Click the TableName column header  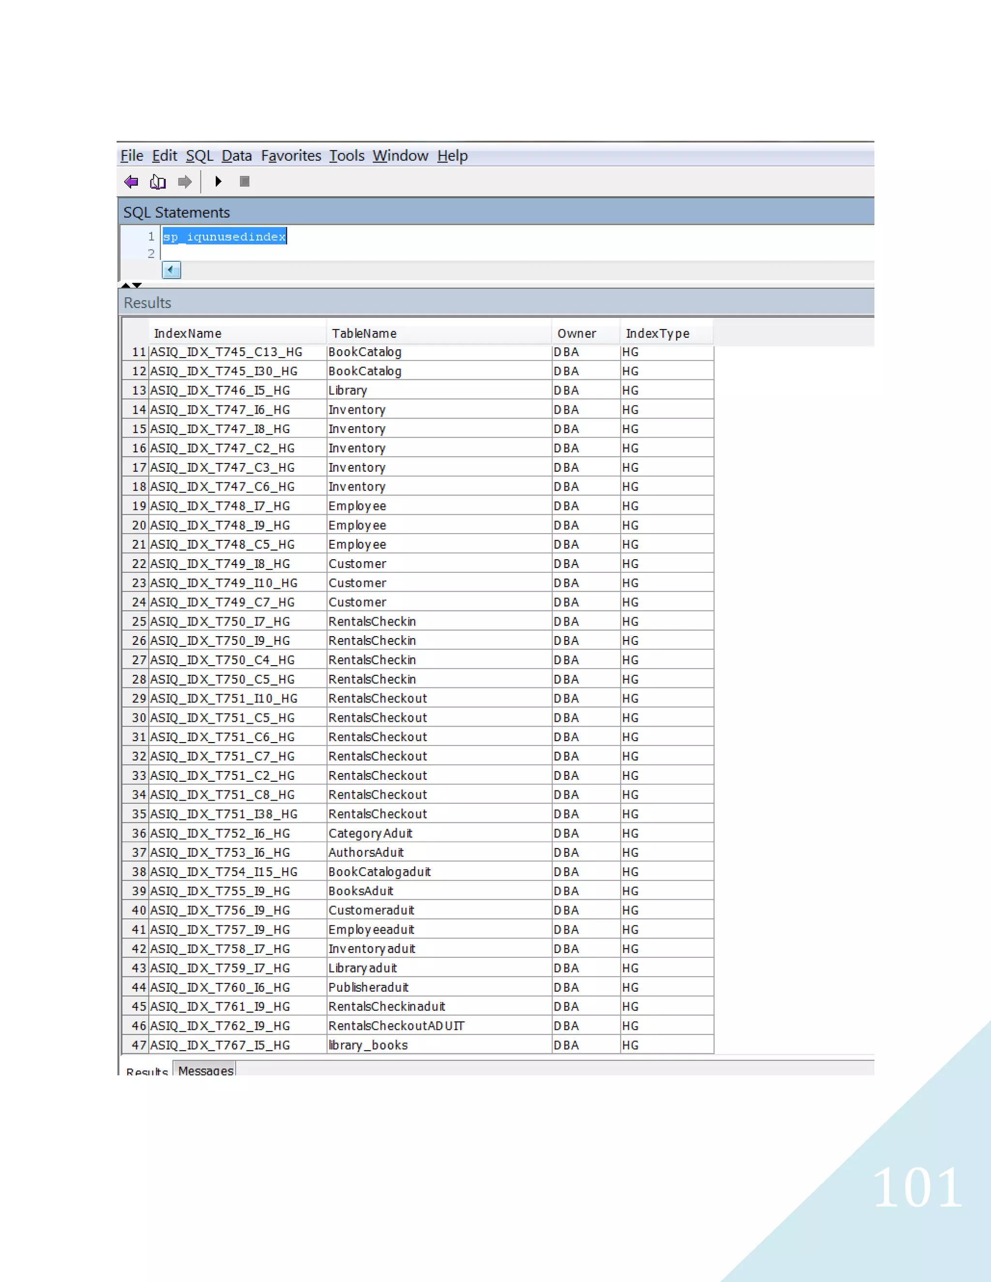pyautogui.click(x=438, y=333)
